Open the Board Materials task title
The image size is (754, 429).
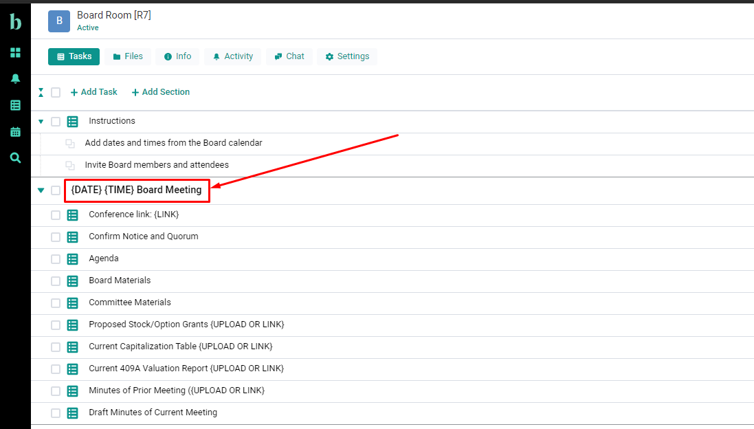point(120,280)
